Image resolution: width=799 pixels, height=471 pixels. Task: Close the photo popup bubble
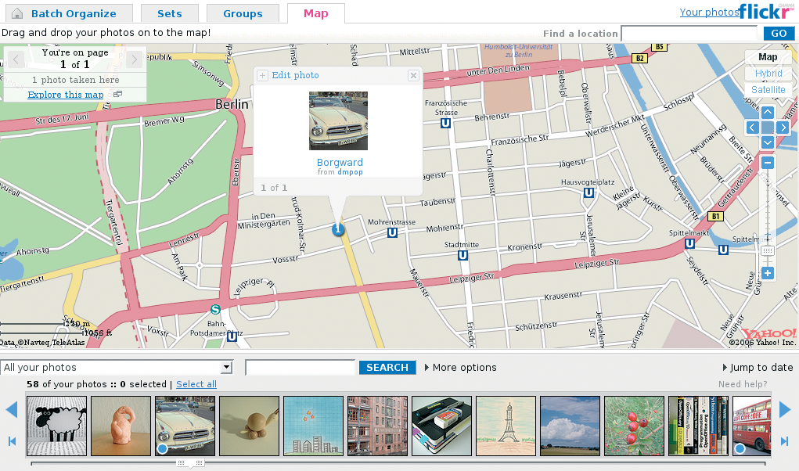[413, 75]
